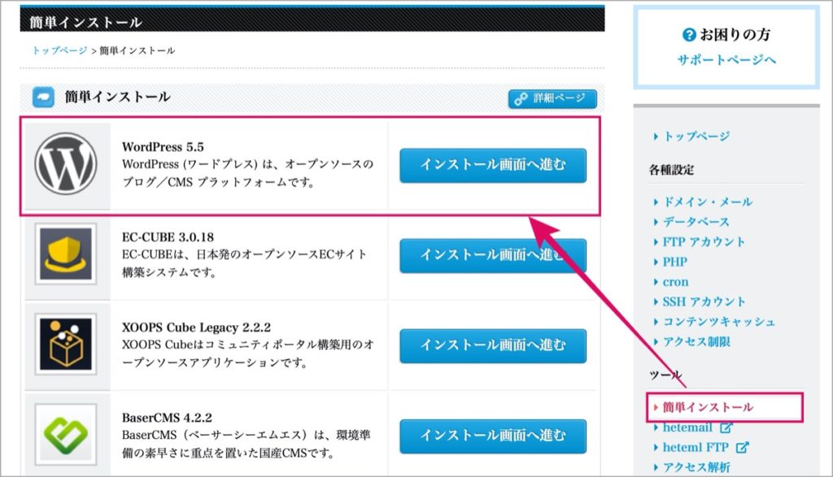833x477 pixels.
Task: Click the XOOPS Cube Legacy 2.2.2 title
Action: point(196,327)
